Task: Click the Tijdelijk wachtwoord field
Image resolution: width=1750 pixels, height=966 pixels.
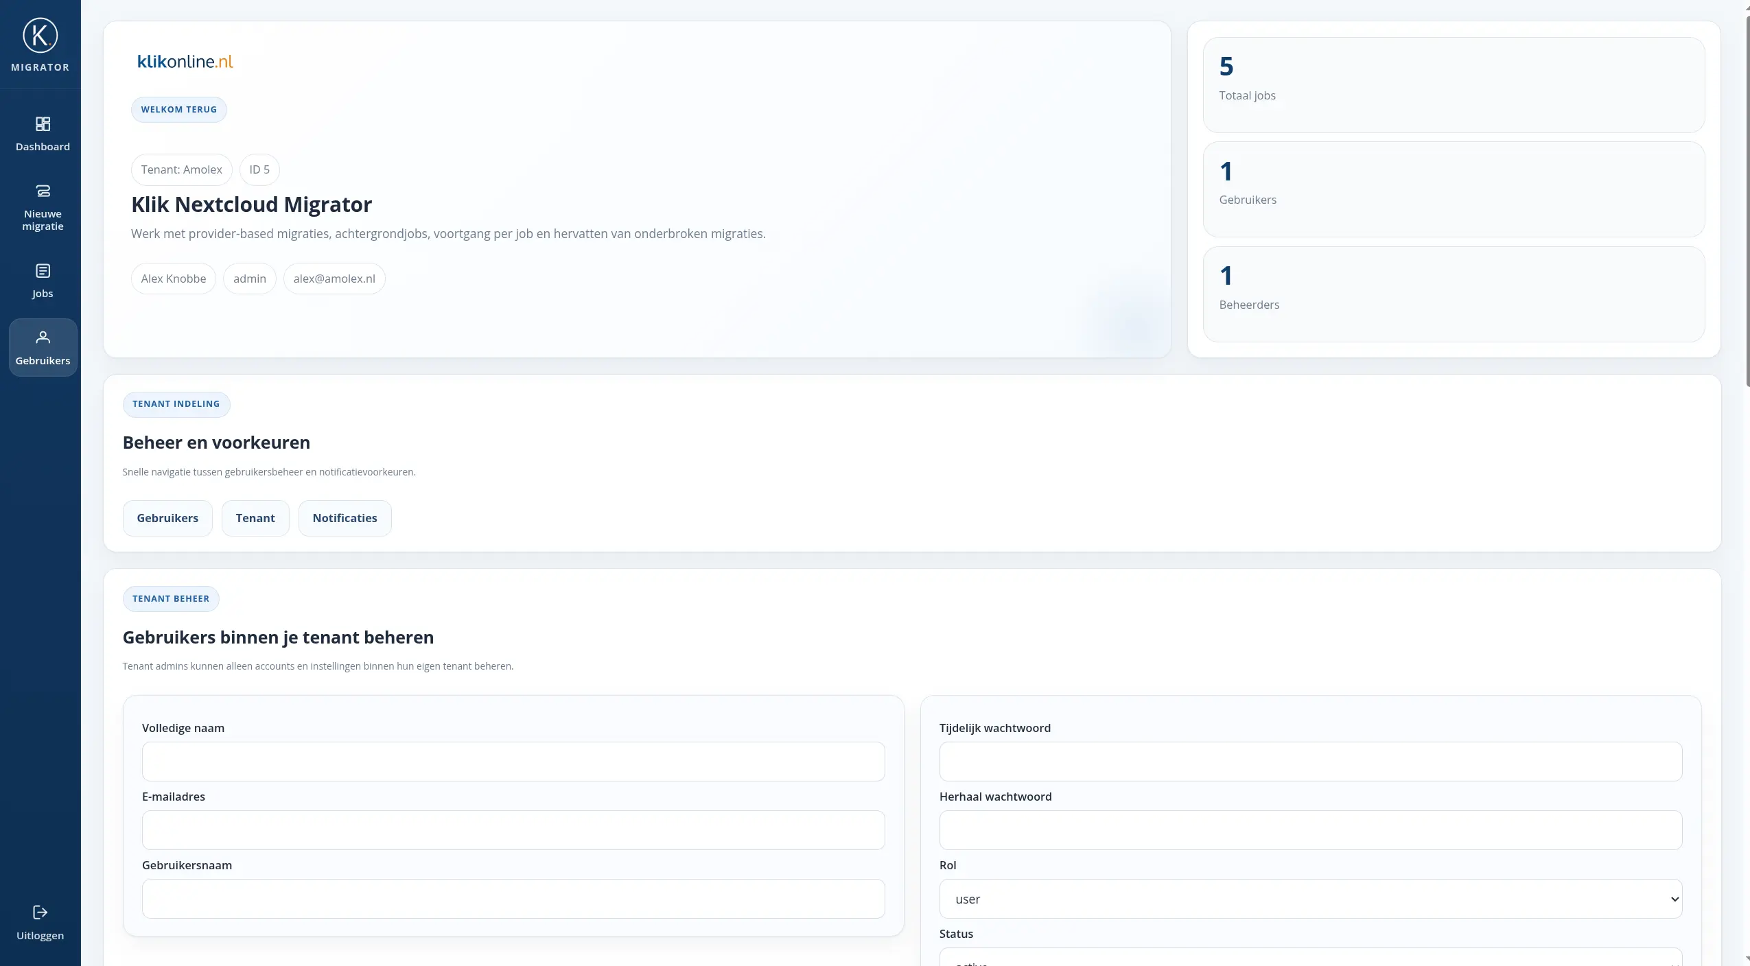Action: [1310, 762]
